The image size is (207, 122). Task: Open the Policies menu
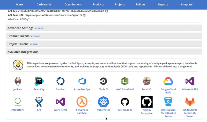(141, 4)
